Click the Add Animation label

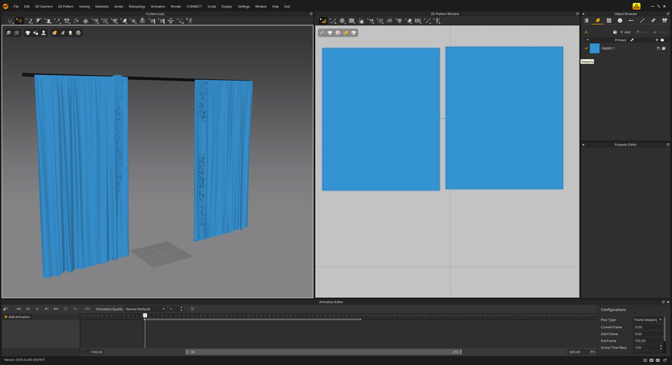(19, 317)
